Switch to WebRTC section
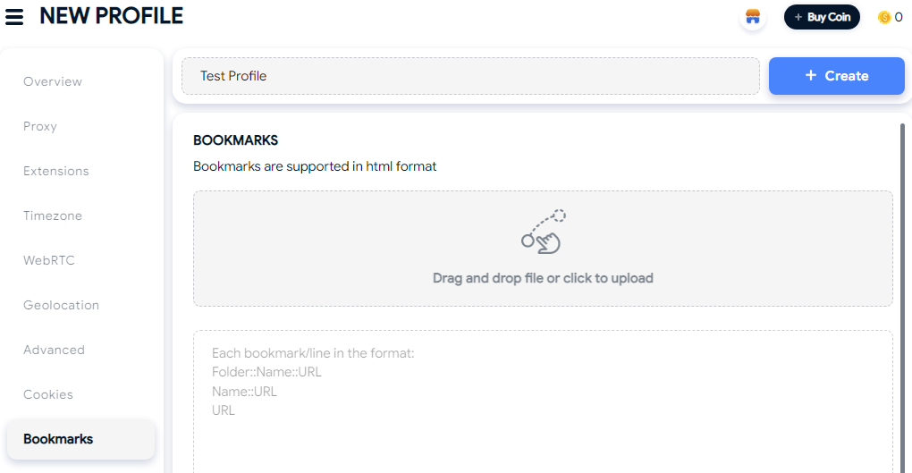912x473 pixels. [x=49, y=261]
